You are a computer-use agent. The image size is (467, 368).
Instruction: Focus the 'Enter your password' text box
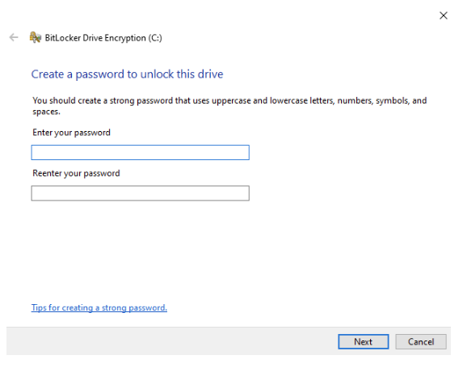(x=141, y=152)
